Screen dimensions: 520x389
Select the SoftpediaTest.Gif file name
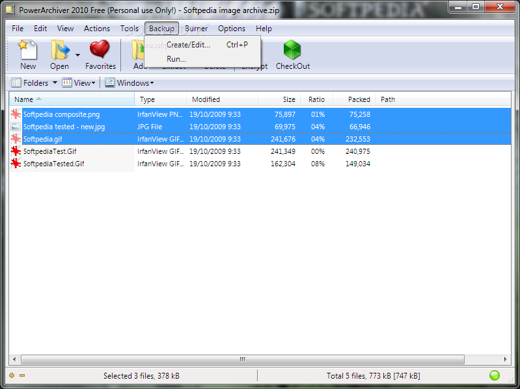point(49,151)
